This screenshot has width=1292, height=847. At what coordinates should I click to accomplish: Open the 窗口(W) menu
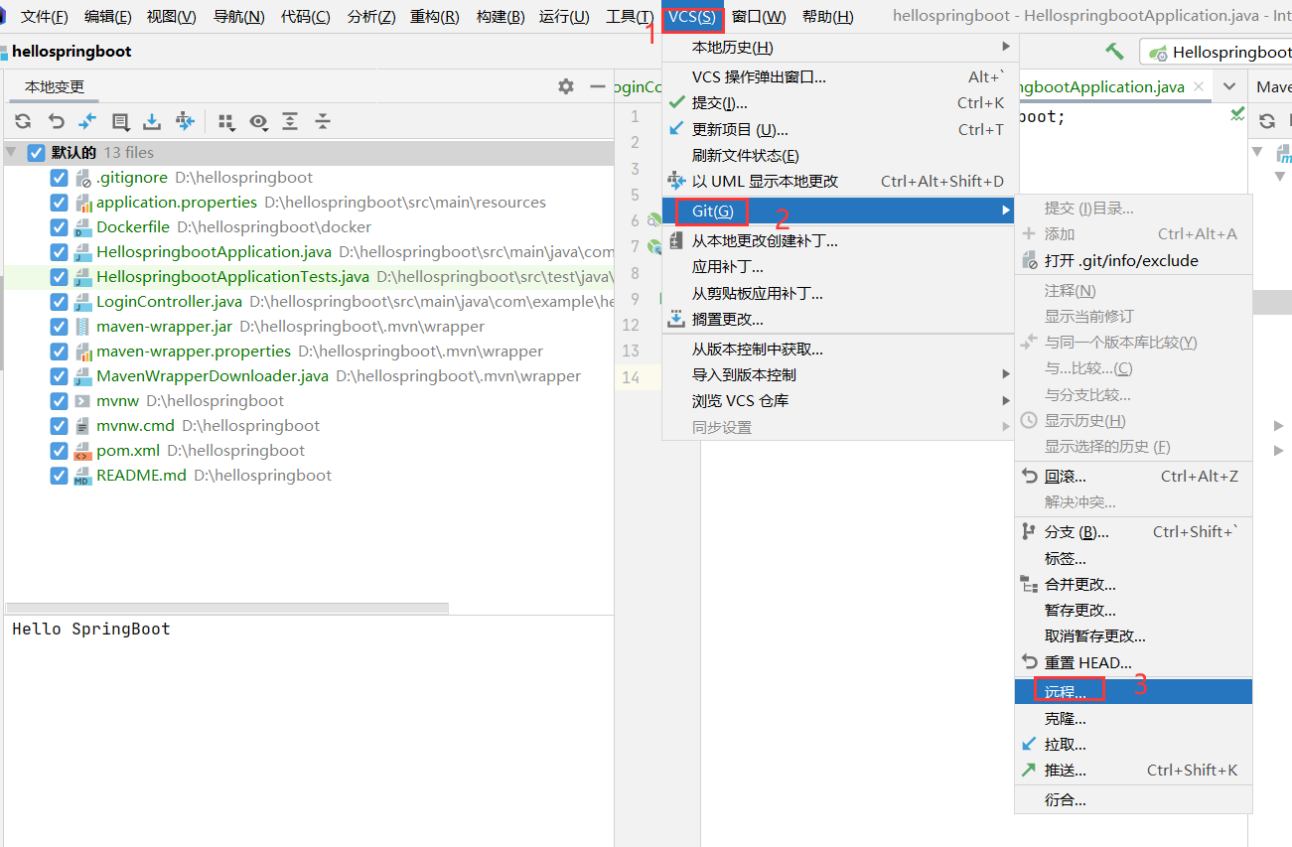[x=759, y=17]
